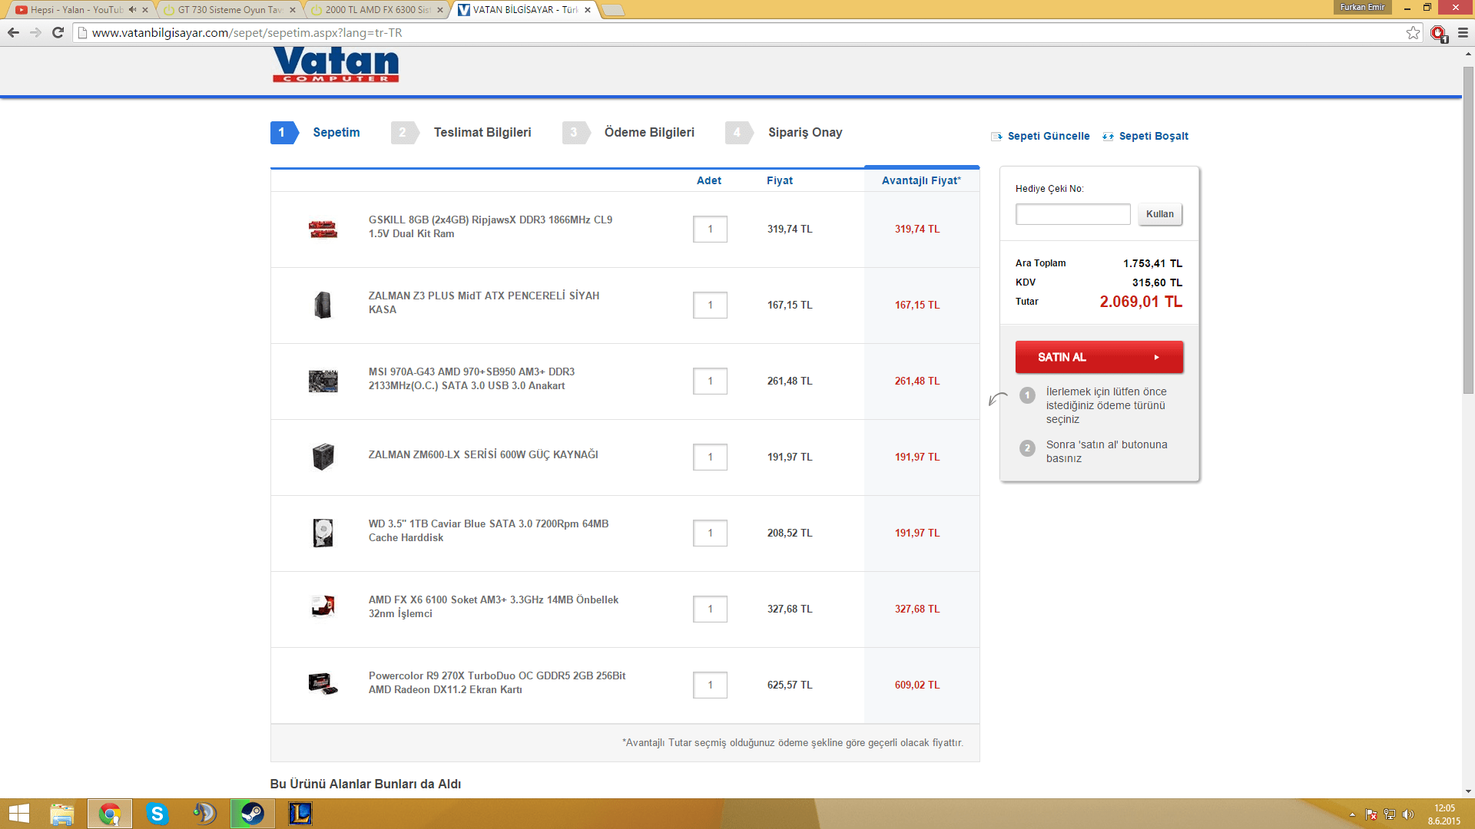Click the Teslimat Bilgileri step
The width and height of the screenshot is (1475, 829).
(x=482, y=132)
